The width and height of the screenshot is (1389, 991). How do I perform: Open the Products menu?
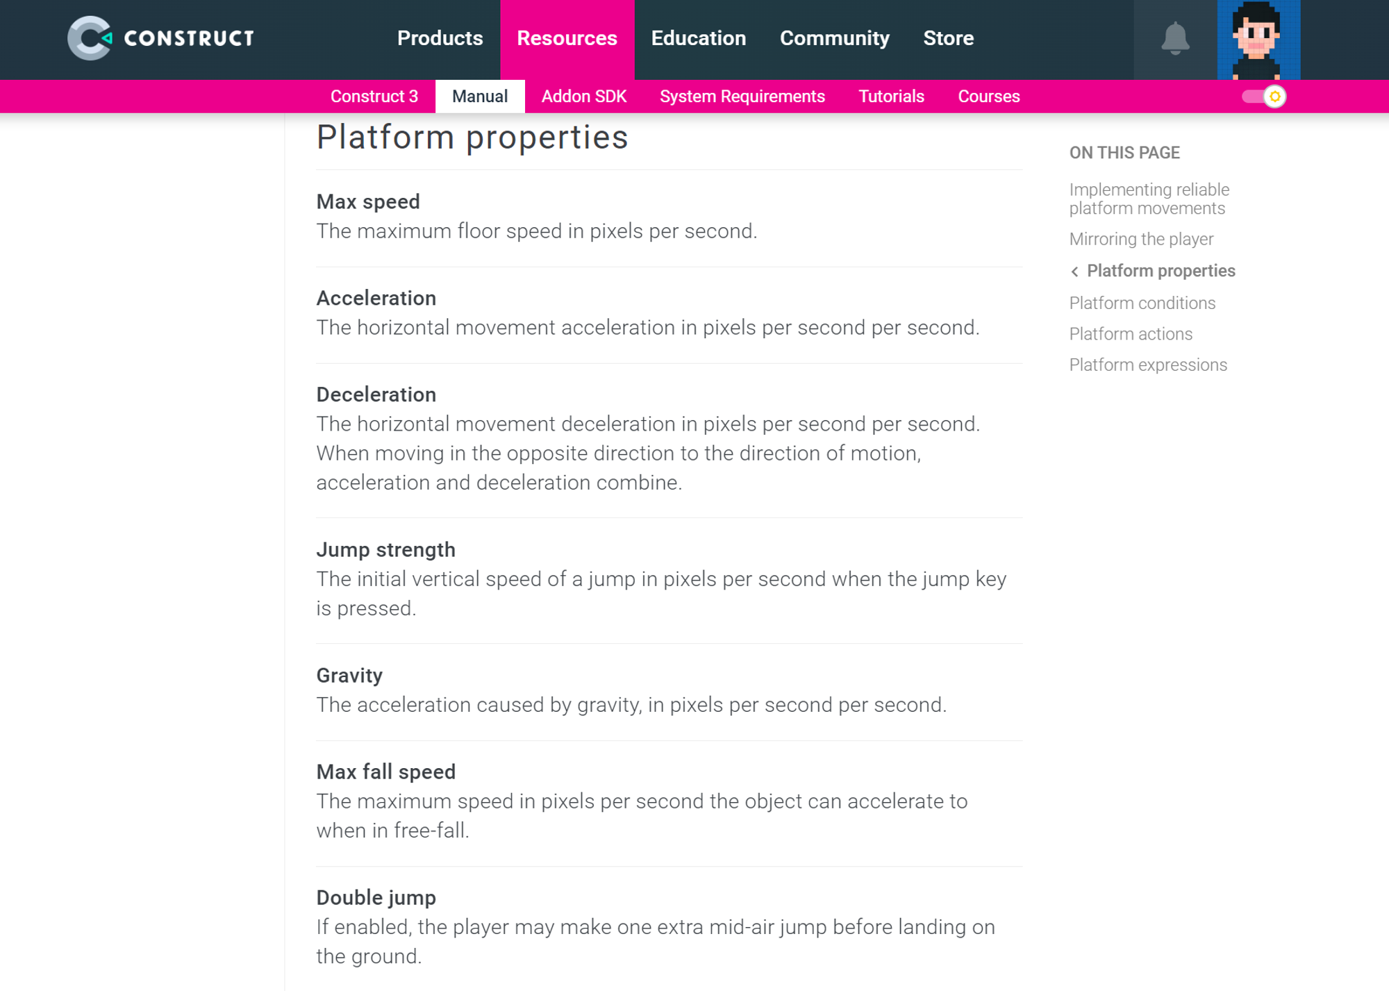(x=440, y=38)
